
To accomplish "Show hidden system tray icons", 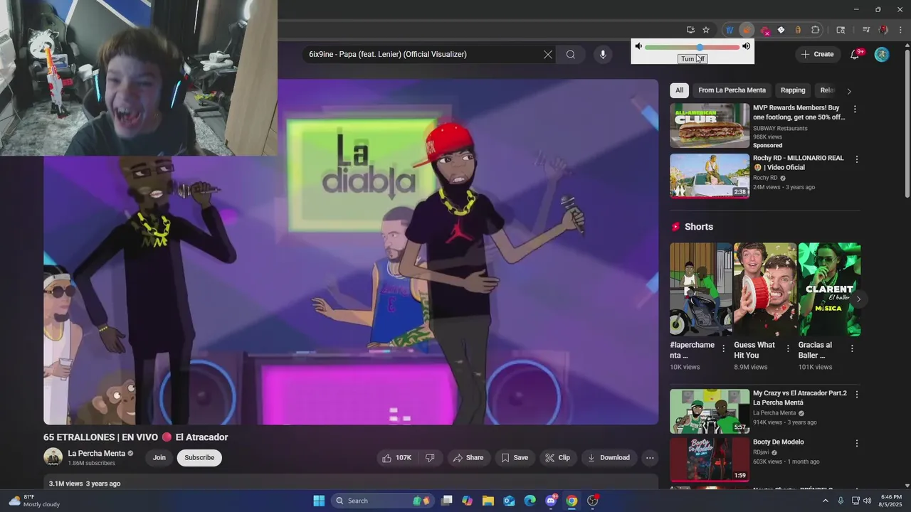I will coord(826,501).
